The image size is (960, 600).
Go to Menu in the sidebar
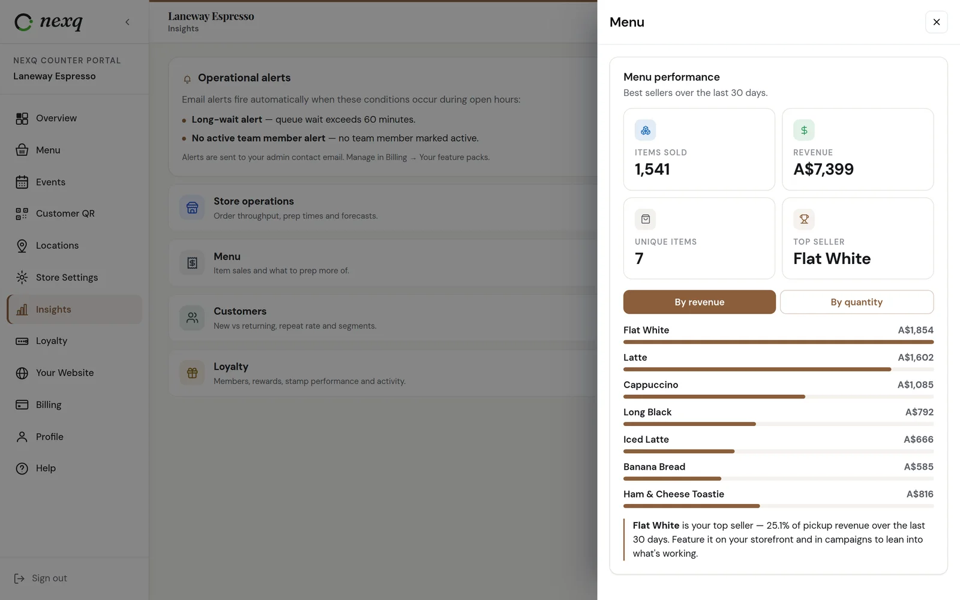[74, 150]
